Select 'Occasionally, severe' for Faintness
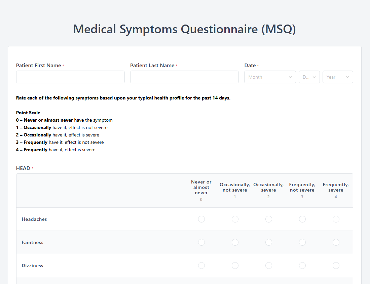370x284 pixels. pos(269,242)
